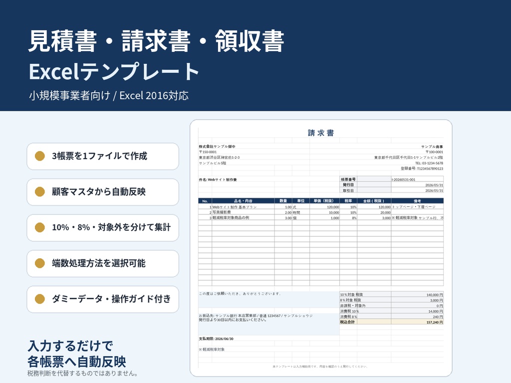This screenshot has height=383, width=511.
Task: Click the 金額（税抜） column header
Action: 374,201
